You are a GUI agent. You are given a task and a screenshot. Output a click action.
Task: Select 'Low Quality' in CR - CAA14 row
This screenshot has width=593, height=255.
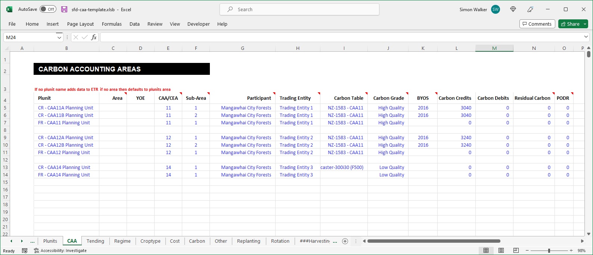point(388,167)
